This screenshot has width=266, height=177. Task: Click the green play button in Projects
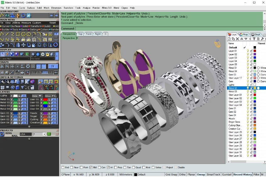tap(49, 134)
